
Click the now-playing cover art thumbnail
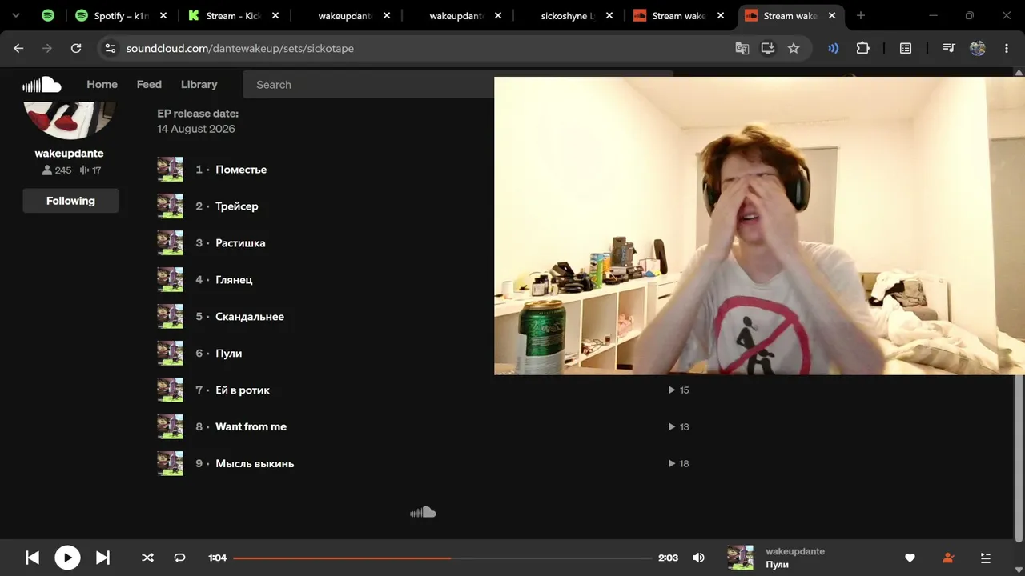coord(740,558)
